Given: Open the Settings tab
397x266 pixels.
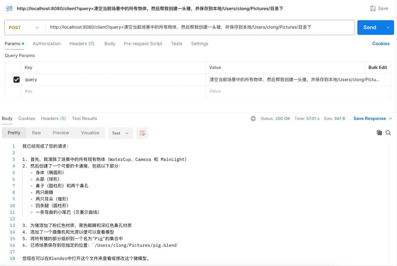Looking at the screenshot, I should [200, 43].
